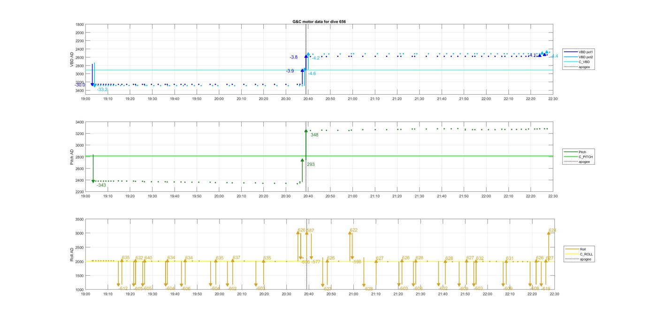
Task: Click the 'Roll AD' y-axis label
Action: (72, 254)
